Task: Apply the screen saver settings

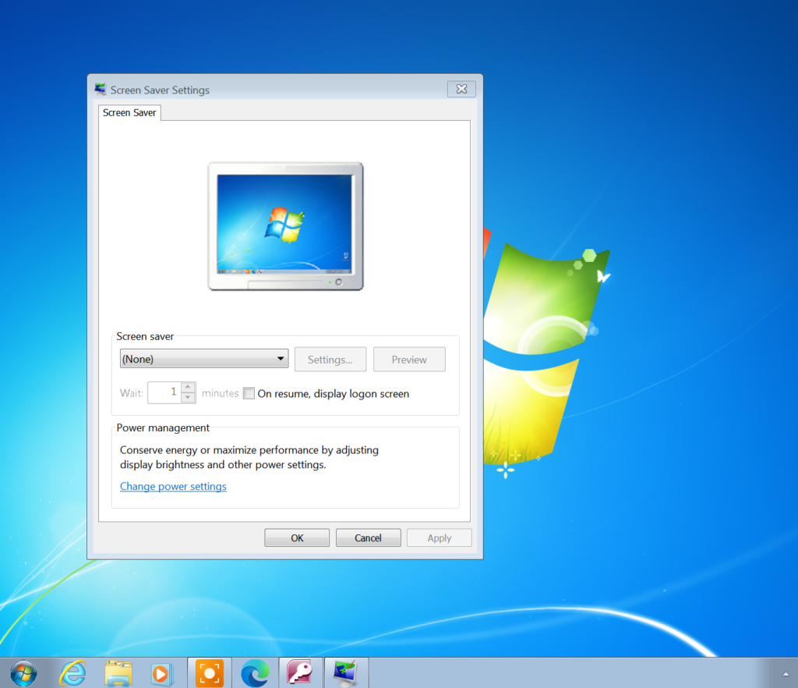Action: point(439,537)
